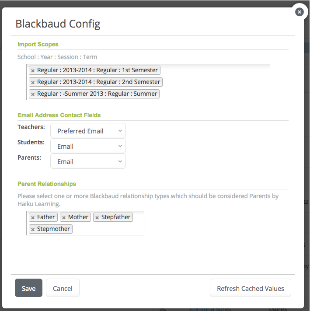Select the Stepfather tag label

115,217
